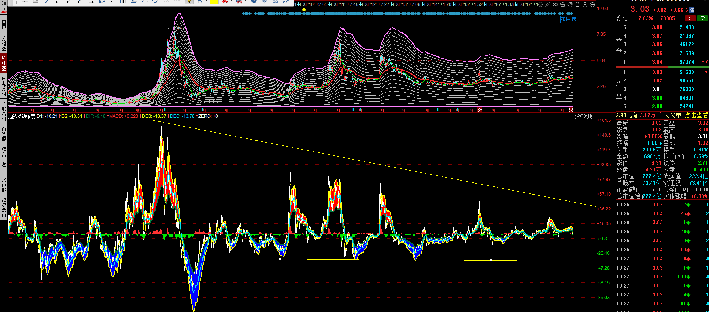Screen dimensions: 709x312
Task: Click the yellow color swatch in toolbar
Action: coord(214,1)
